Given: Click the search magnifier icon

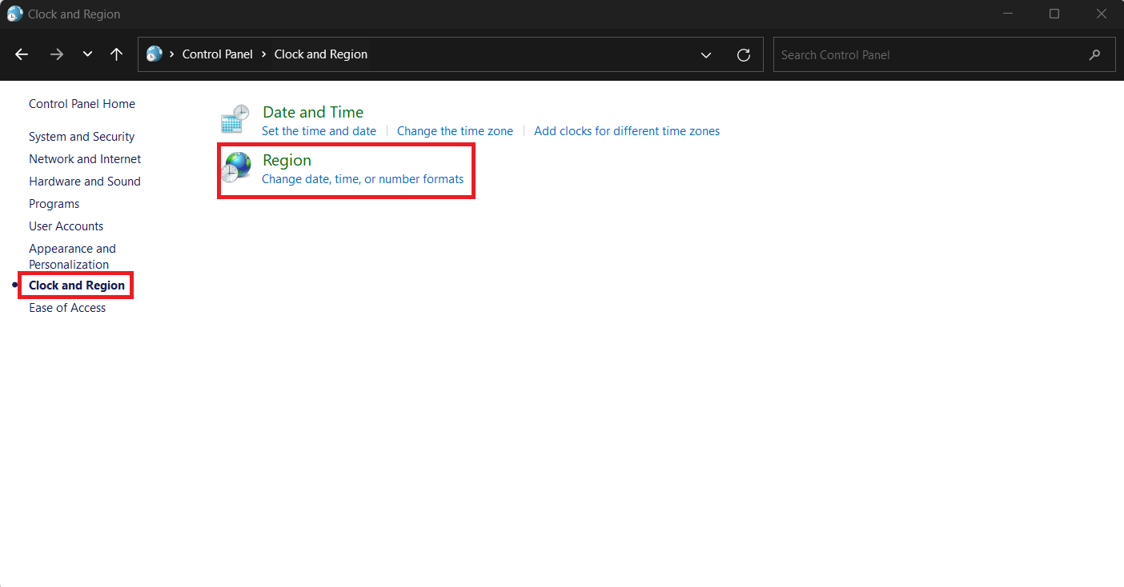Looking at the screenshot, I should (x=1094, y=55).
